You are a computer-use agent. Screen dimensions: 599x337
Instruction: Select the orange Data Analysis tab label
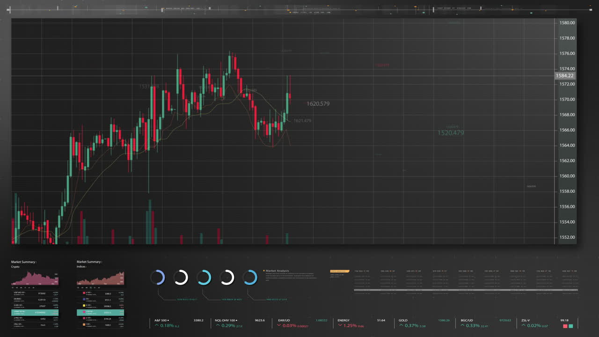(x=339, y=271)
